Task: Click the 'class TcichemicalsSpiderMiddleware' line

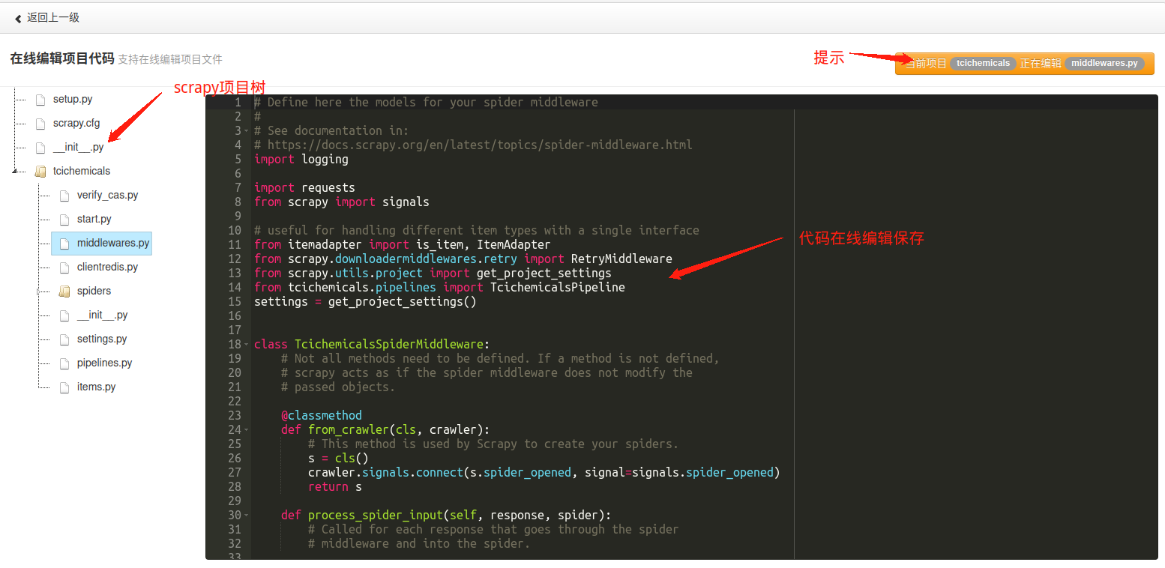Action: tap(372, 344)
